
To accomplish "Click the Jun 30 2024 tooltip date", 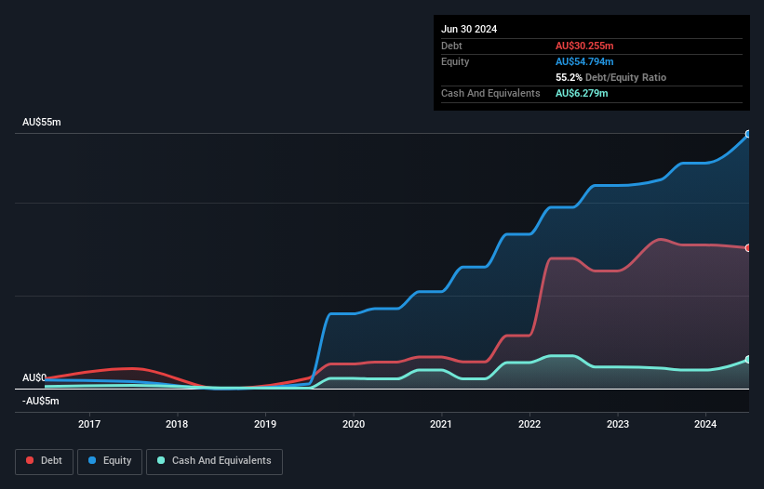I will click(x=469, y=29).
